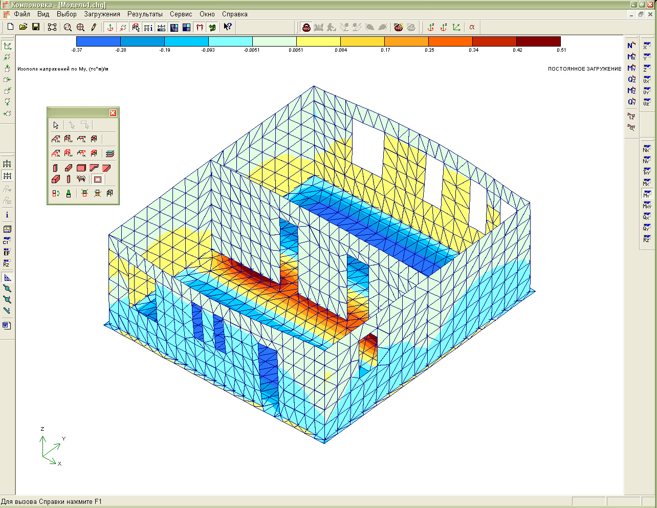This screenshot has height=508, width=657.
Task: Click the Mxy plate moment icon
Action: point(647,205)
